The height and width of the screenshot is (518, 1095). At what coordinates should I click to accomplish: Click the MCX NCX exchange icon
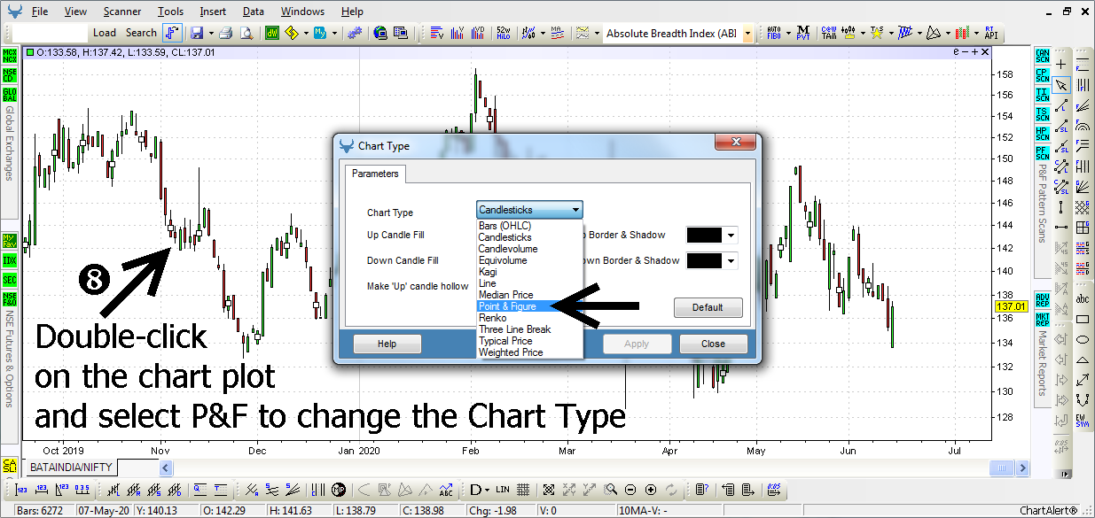coord(10,57)
